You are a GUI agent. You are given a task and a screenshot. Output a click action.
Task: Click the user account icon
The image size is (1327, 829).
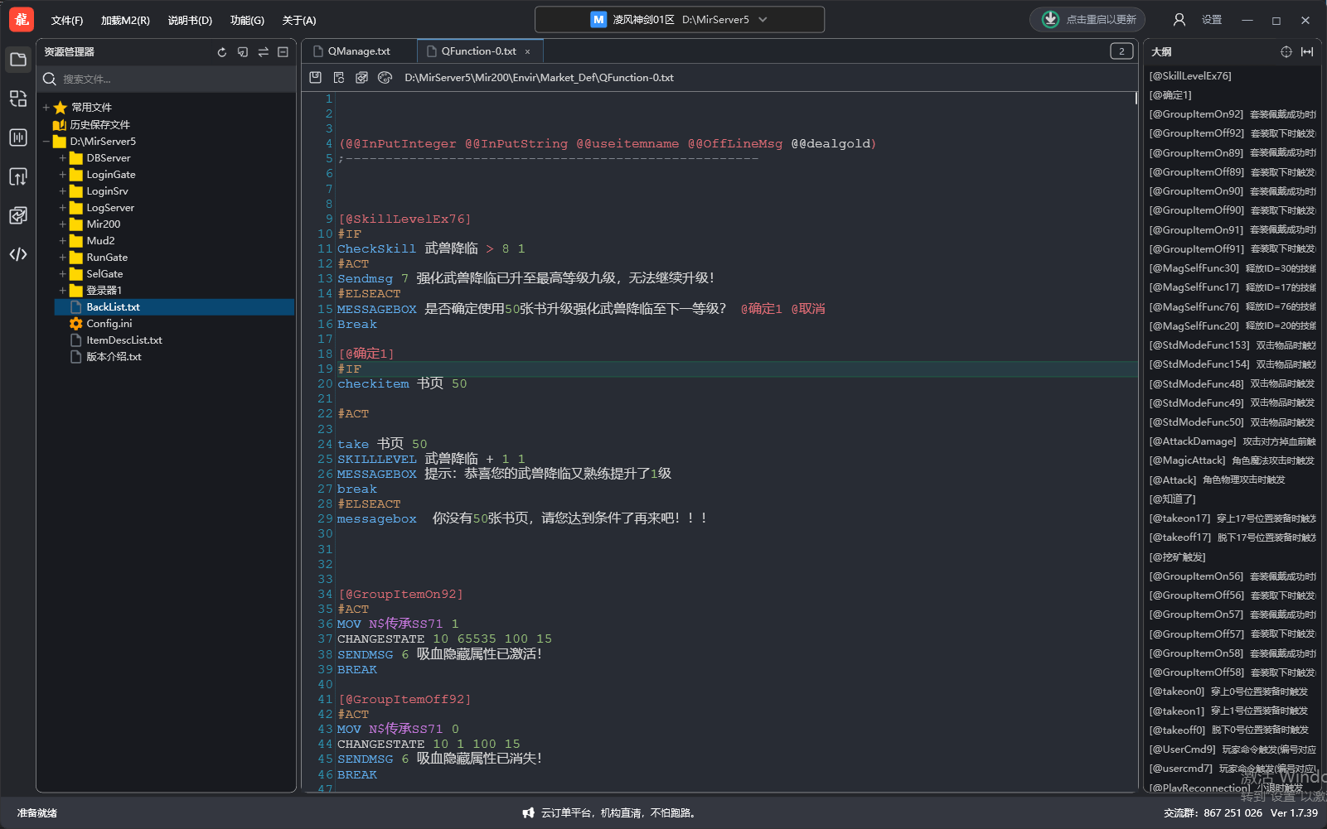pyautogui.click(x=1179, y=20)
